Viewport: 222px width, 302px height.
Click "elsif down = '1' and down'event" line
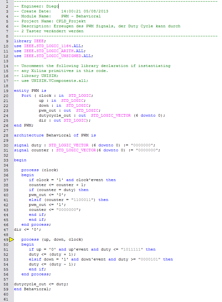point(101,260)
